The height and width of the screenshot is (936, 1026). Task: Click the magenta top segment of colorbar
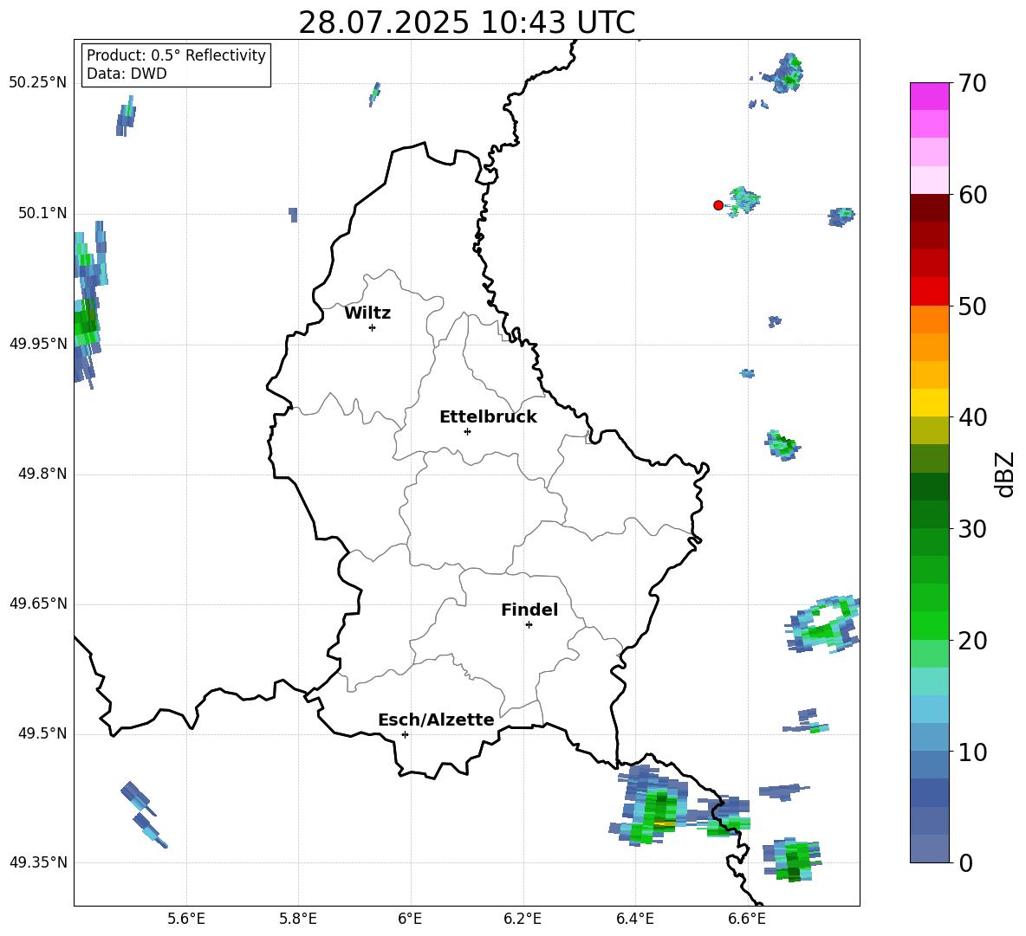(930, 96)
